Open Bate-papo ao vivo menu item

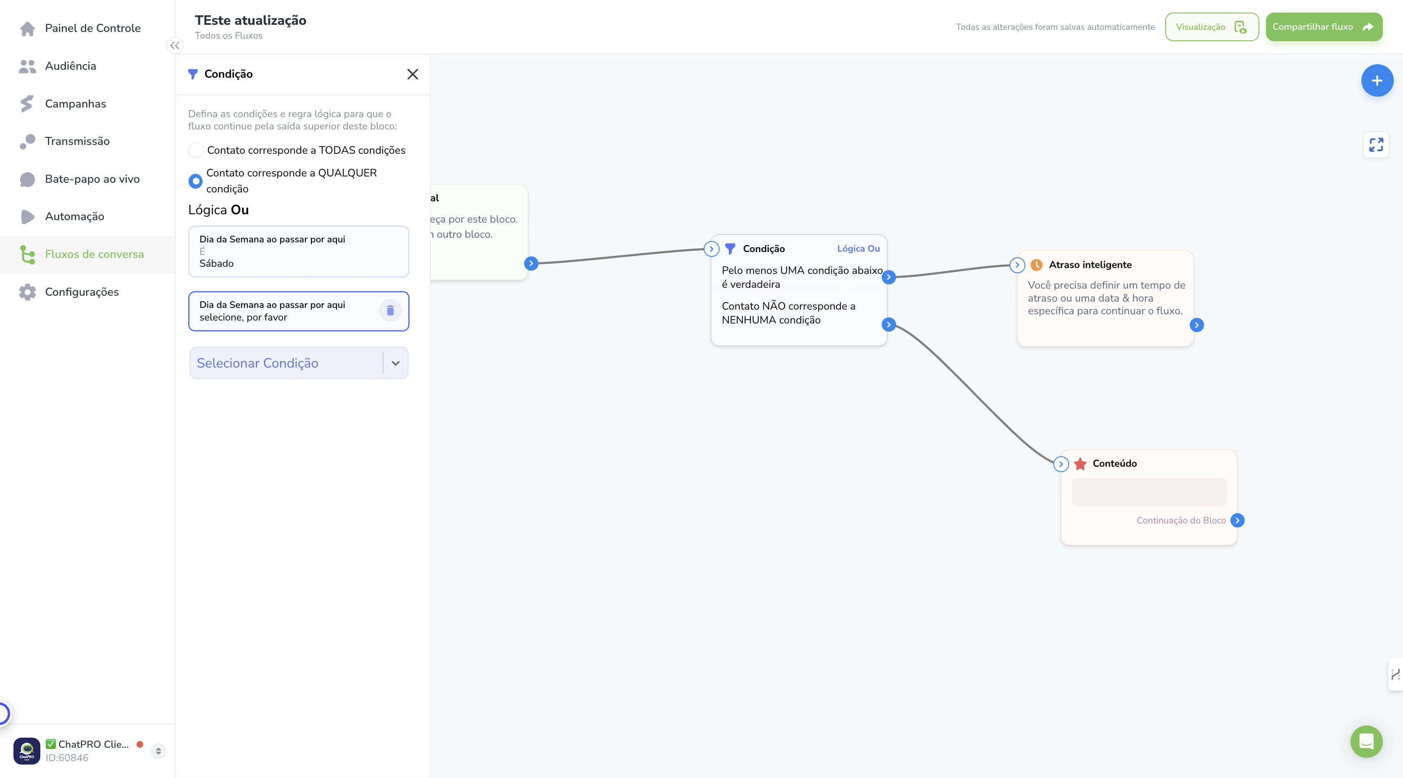pyautogui.click(x=92, y=179)
